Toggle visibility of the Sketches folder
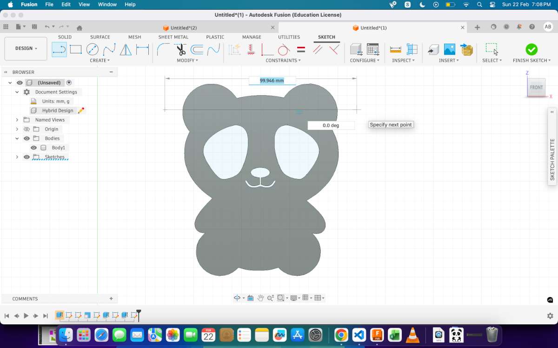 pos(27,157)
